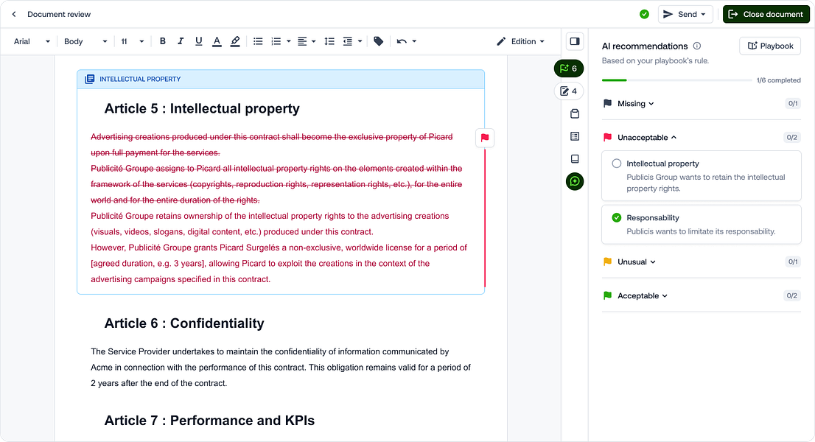Click 'Publicis wants to limitate its responsability' text
This screenshot has width=815, height=442.
(701, 231)
